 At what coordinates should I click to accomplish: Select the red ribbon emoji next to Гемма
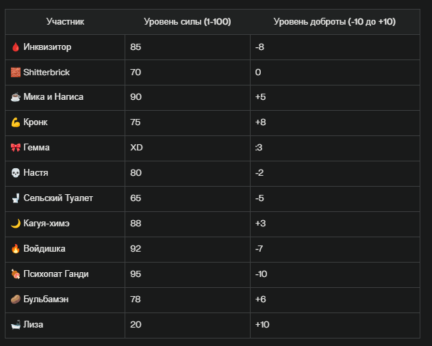(16, 148)
